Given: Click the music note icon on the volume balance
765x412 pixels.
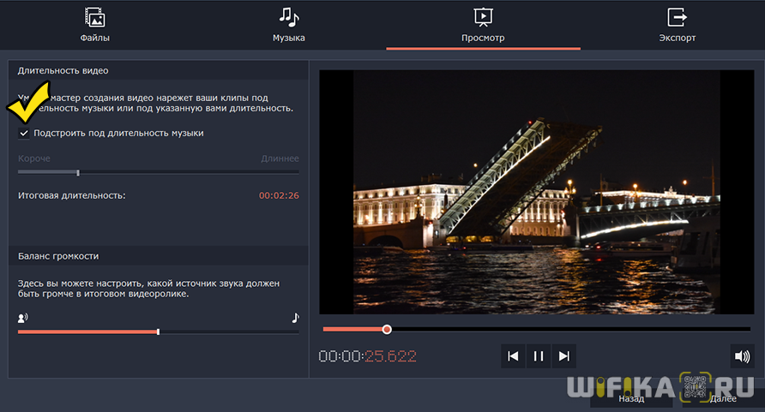Looking at the screenshot, I should click(295, 318).
